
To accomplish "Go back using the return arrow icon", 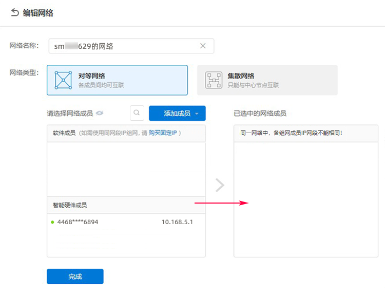I will (x=15, y=12).
